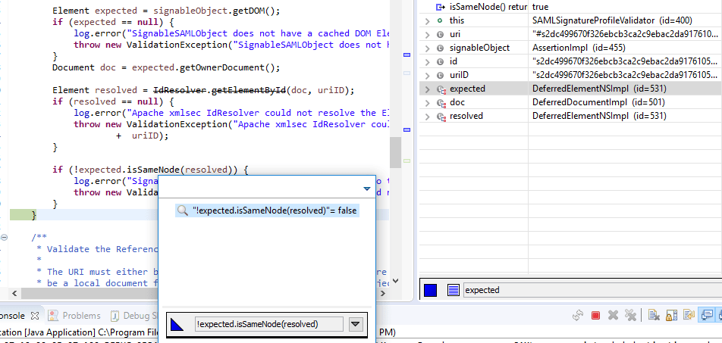This screenshot has width=722, height=343.
Task: Expand the 'id' variable node
Action: [427, 61]
